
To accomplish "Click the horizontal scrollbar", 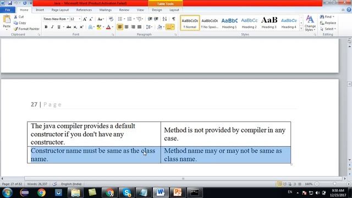I will pyautogui.click(x=183, y=179).
